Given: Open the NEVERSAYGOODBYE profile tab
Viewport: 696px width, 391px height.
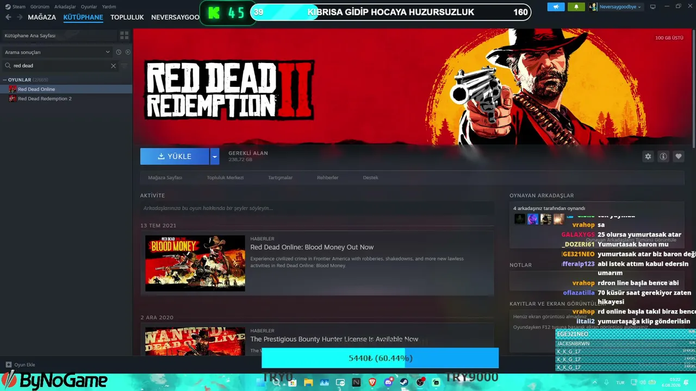Looking at the screenshot, I should tap(175, 17).
